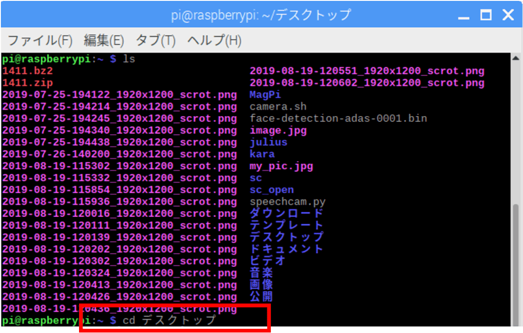Click the image.jpg file name
The height and width of the screenshot is (333, 523).
point(278,131)
